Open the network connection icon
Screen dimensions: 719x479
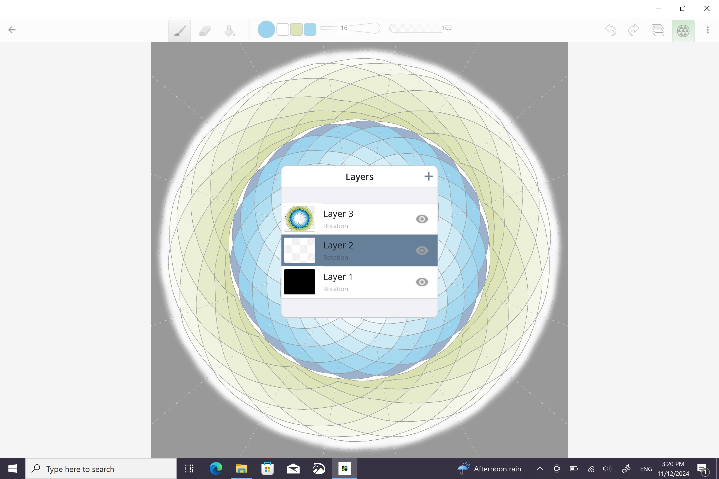(x=591, y=468)
